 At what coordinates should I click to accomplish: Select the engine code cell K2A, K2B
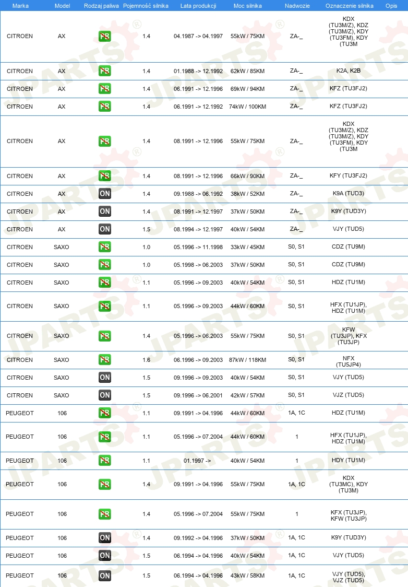[349, 71]
